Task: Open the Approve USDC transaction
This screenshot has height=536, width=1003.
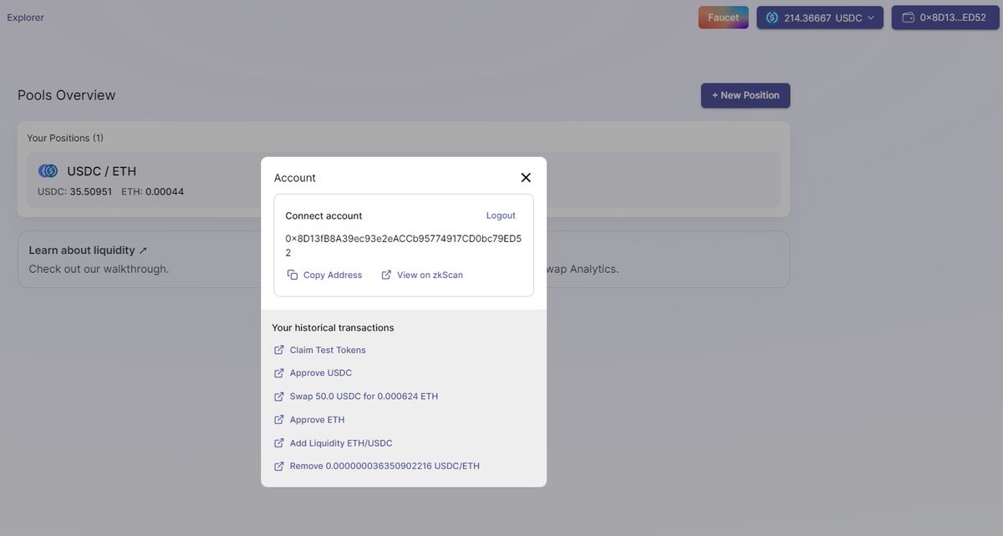Action: click(x=321, y=373)
